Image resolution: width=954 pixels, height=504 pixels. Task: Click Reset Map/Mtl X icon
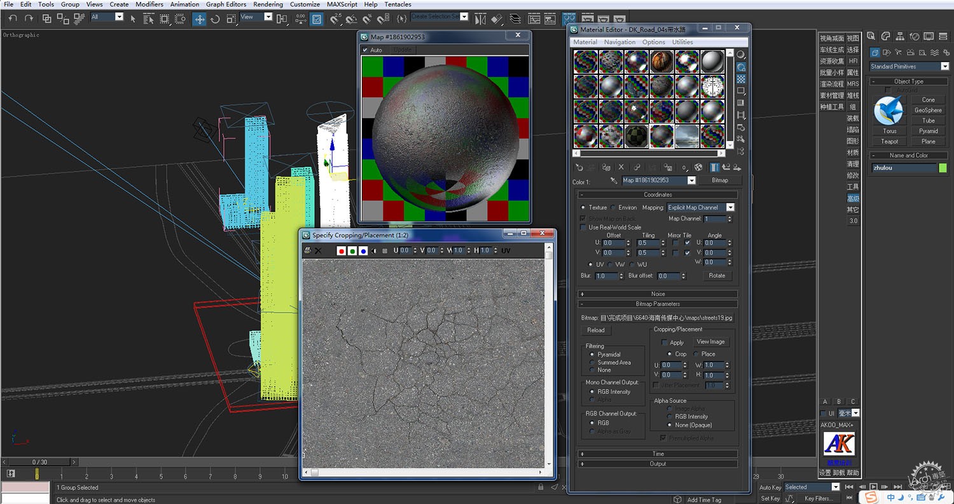click(x=621, y=168)
